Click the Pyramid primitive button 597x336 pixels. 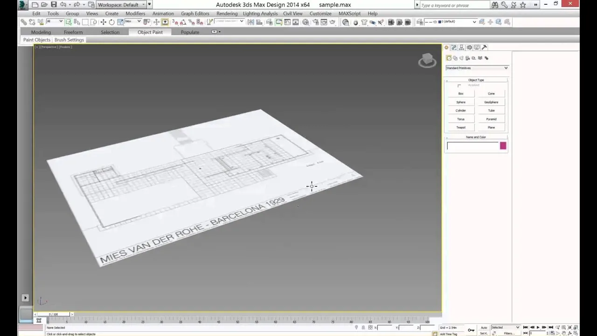[491, 119]
